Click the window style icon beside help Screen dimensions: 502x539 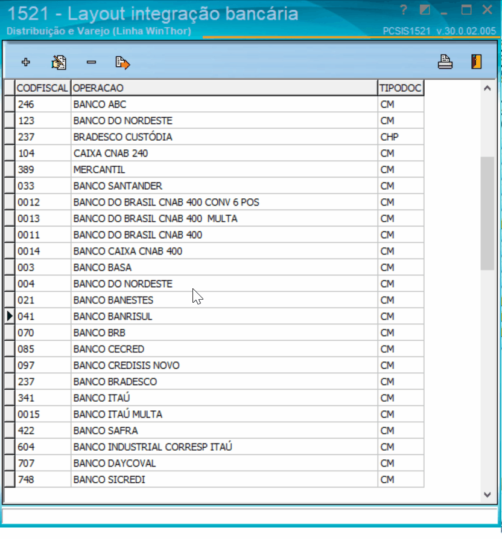425,10
